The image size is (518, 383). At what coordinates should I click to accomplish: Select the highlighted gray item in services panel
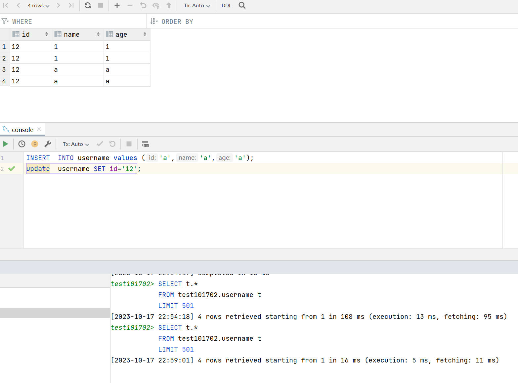click(x=55, y=313)
